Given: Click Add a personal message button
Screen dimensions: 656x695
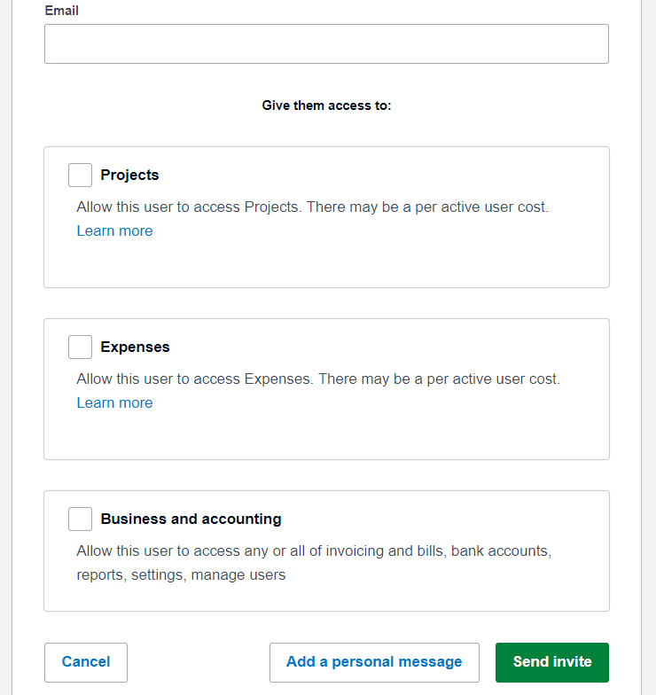Looking at the screenshot, I should (x=374, y=662).
